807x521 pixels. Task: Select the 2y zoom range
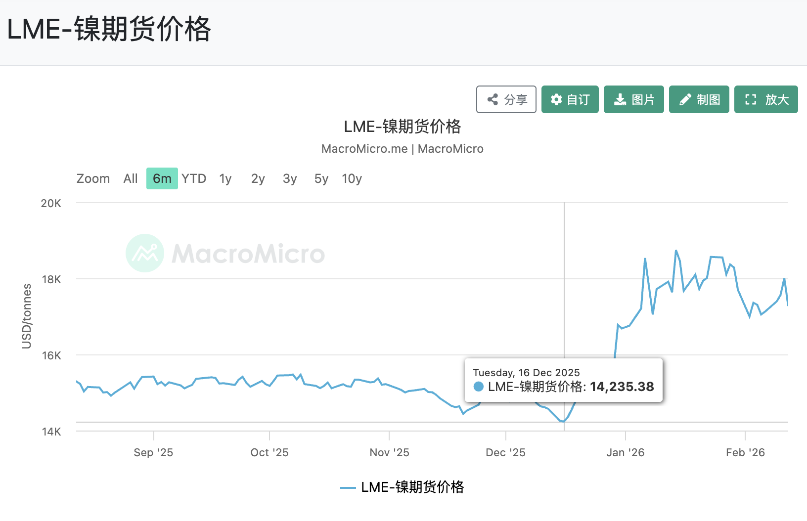tap(258, 178)
